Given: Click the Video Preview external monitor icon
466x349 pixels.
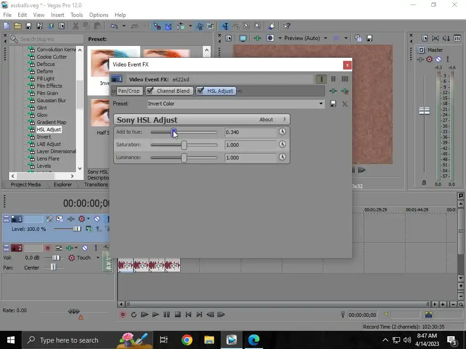Looking at the screenshot, I should click(243, 38).
